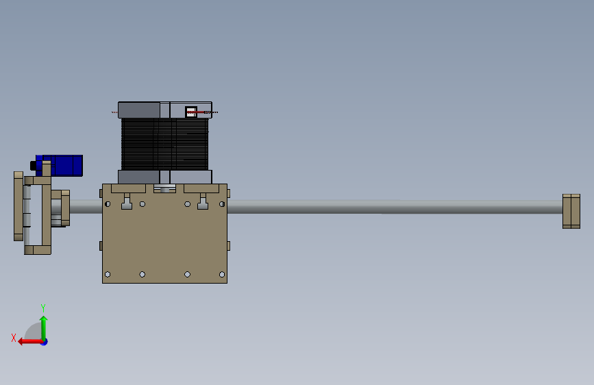Image resolution: width=594 pixels, height=385 pixels.
Task: Click the green Y label of the triad
Action: [43, 308]
